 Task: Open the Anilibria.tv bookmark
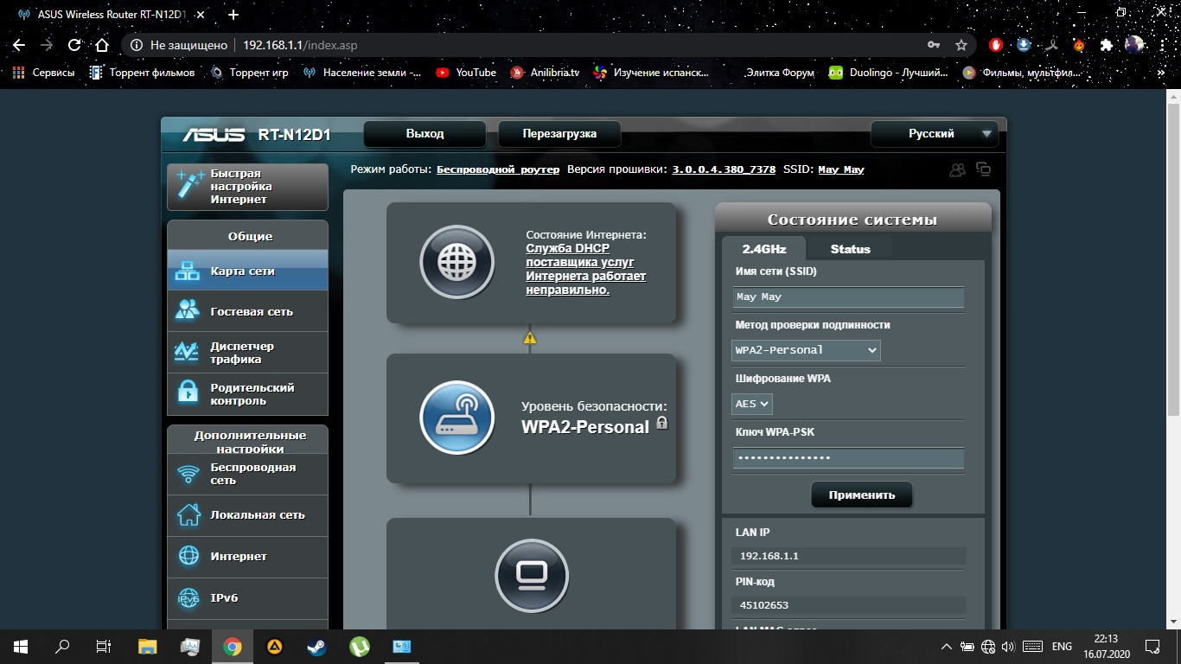546,73
